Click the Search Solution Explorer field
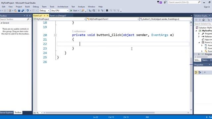Viewport: 212px width, 119px height. [203, 24]
